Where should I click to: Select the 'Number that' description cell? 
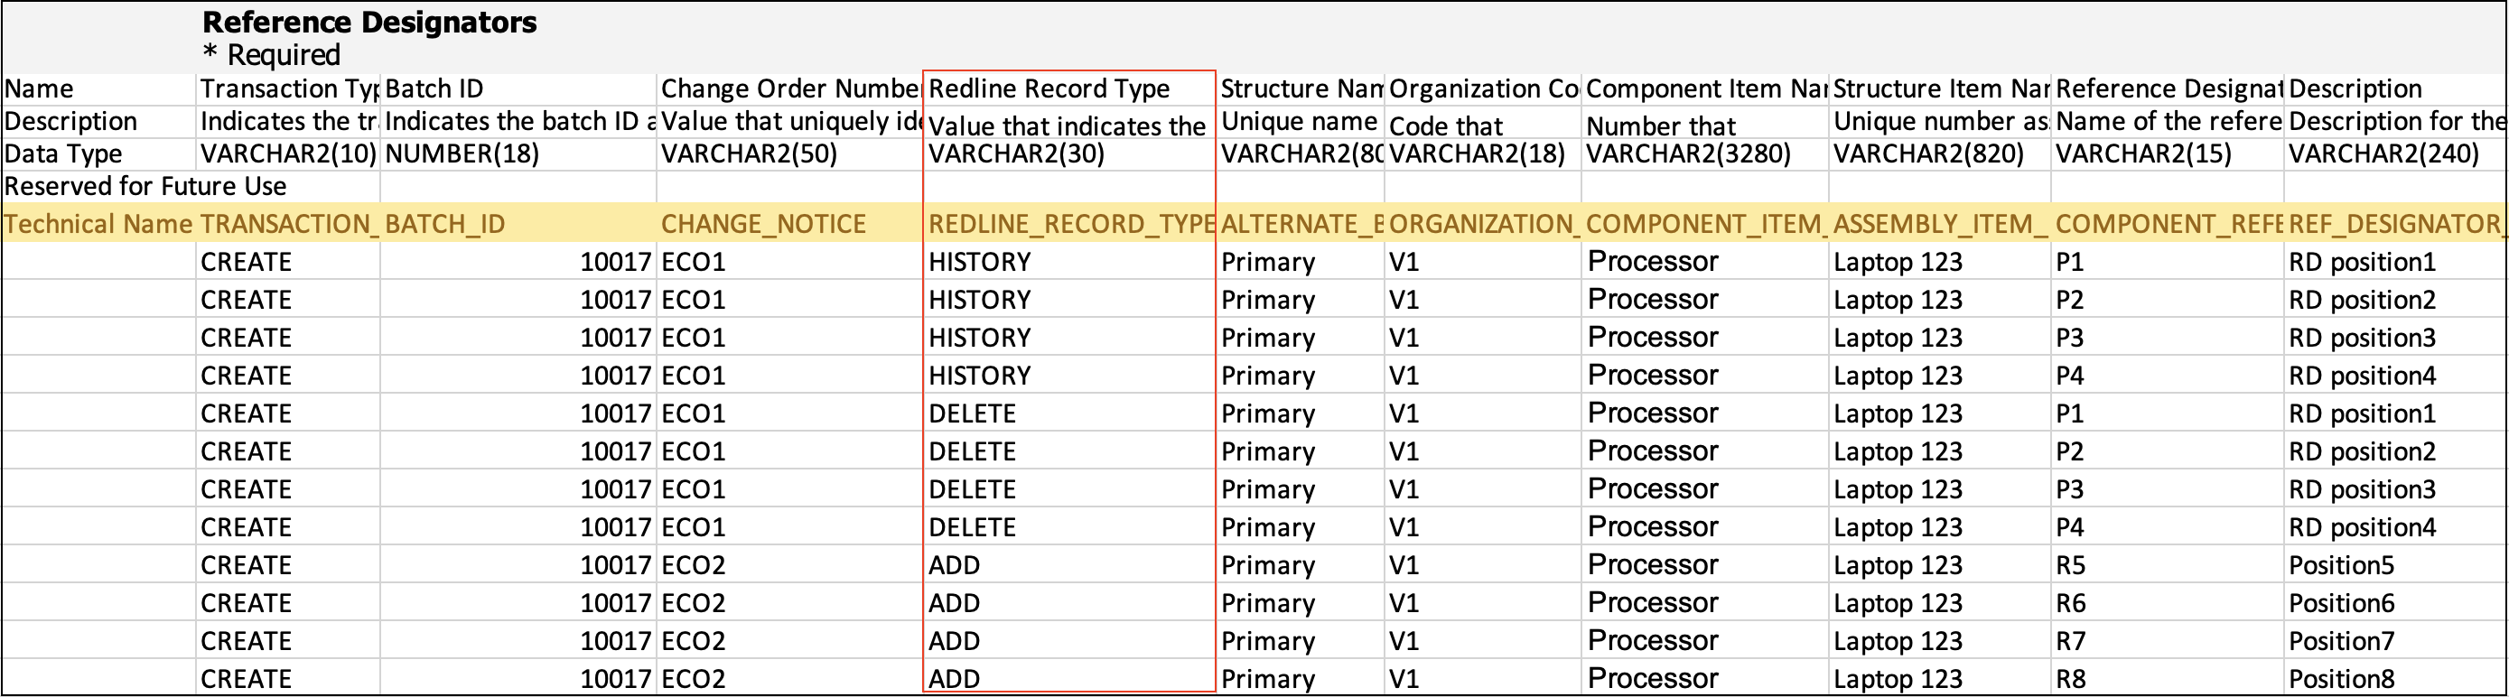(1704, 122)
